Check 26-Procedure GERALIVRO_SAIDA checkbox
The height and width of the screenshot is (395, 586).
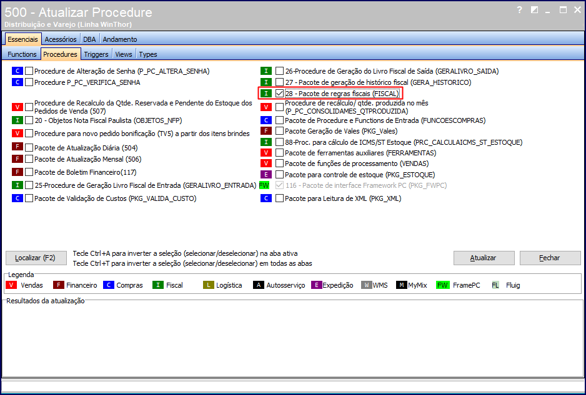point(279,71)
